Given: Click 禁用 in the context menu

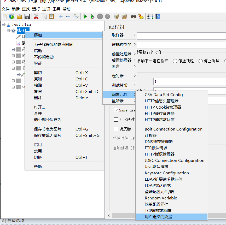Looking at the screenshot, I should click(x=64, y=151).
